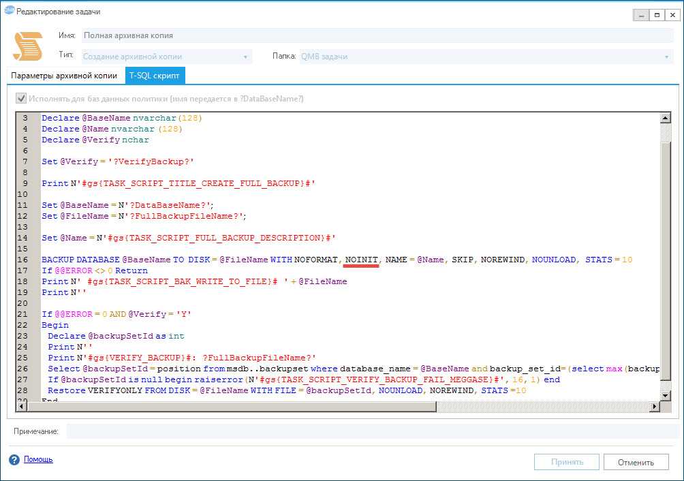684x481 pixels.
Task: Click 'Declare @backupSetId as int' line
Action: tap(116, 336)
